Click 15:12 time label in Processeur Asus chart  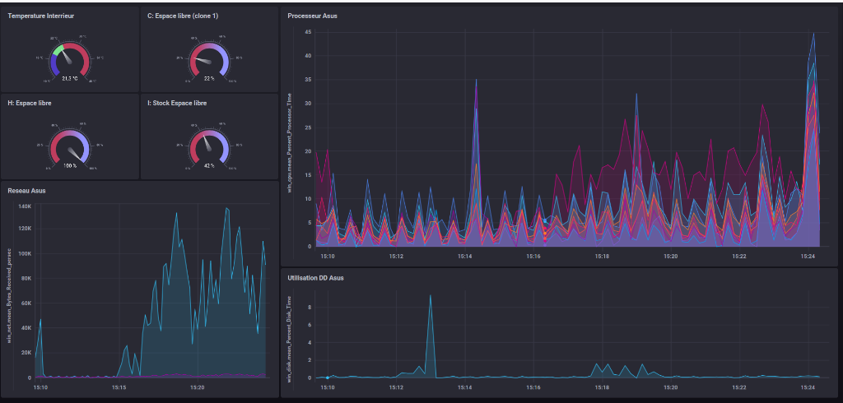[396, 257]
